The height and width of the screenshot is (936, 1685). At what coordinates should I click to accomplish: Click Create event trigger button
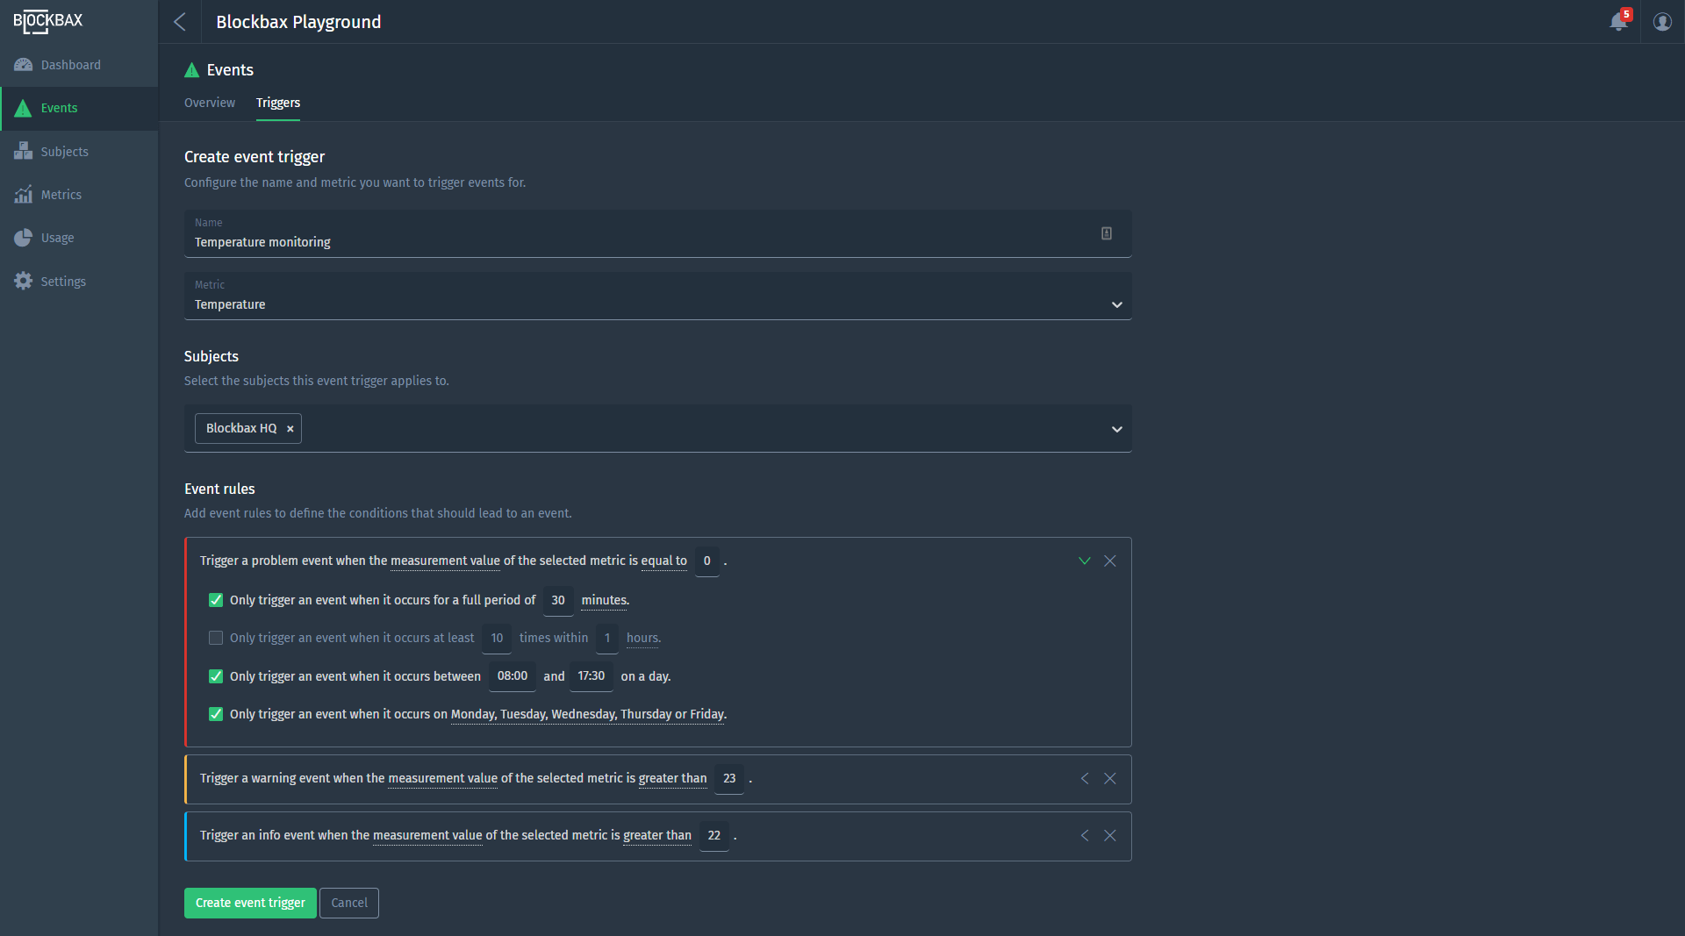point(250,904)
